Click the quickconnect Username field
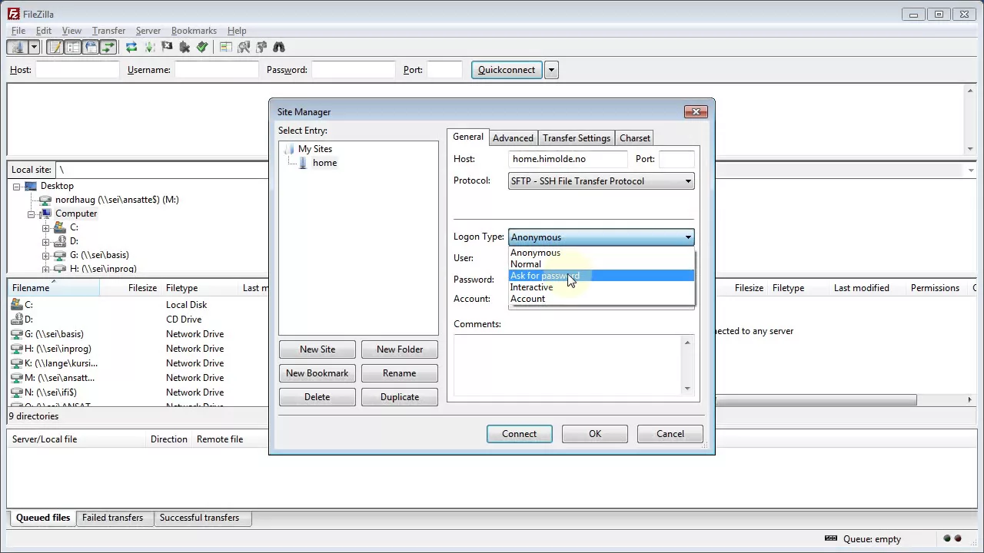 tap(217, 70)
